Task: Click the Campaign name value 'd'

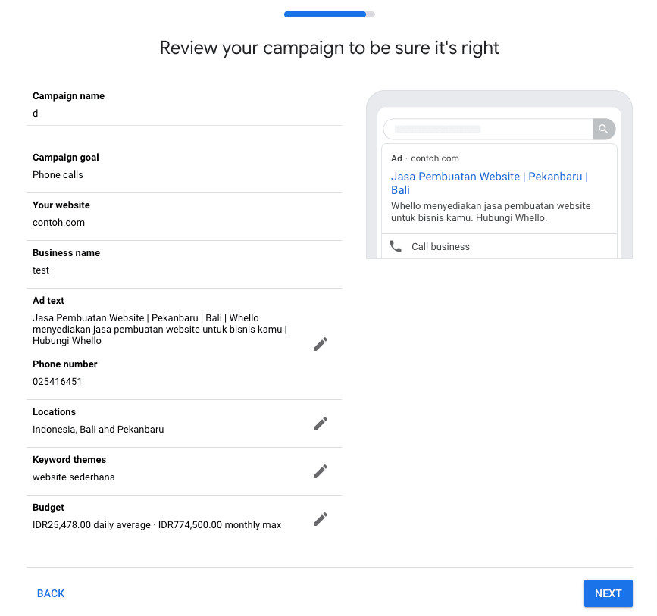Action: tap(36, 114)
